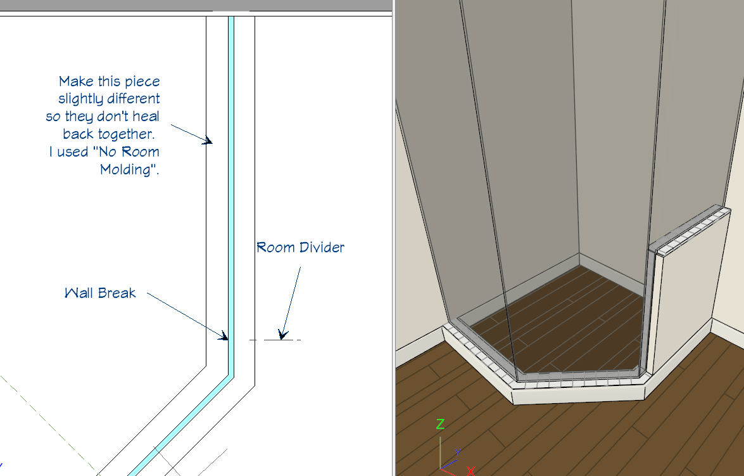This screenshot has width=744, height=476.
Task: Select the "Wall Break" text label
Action: [x=100, y=293]
